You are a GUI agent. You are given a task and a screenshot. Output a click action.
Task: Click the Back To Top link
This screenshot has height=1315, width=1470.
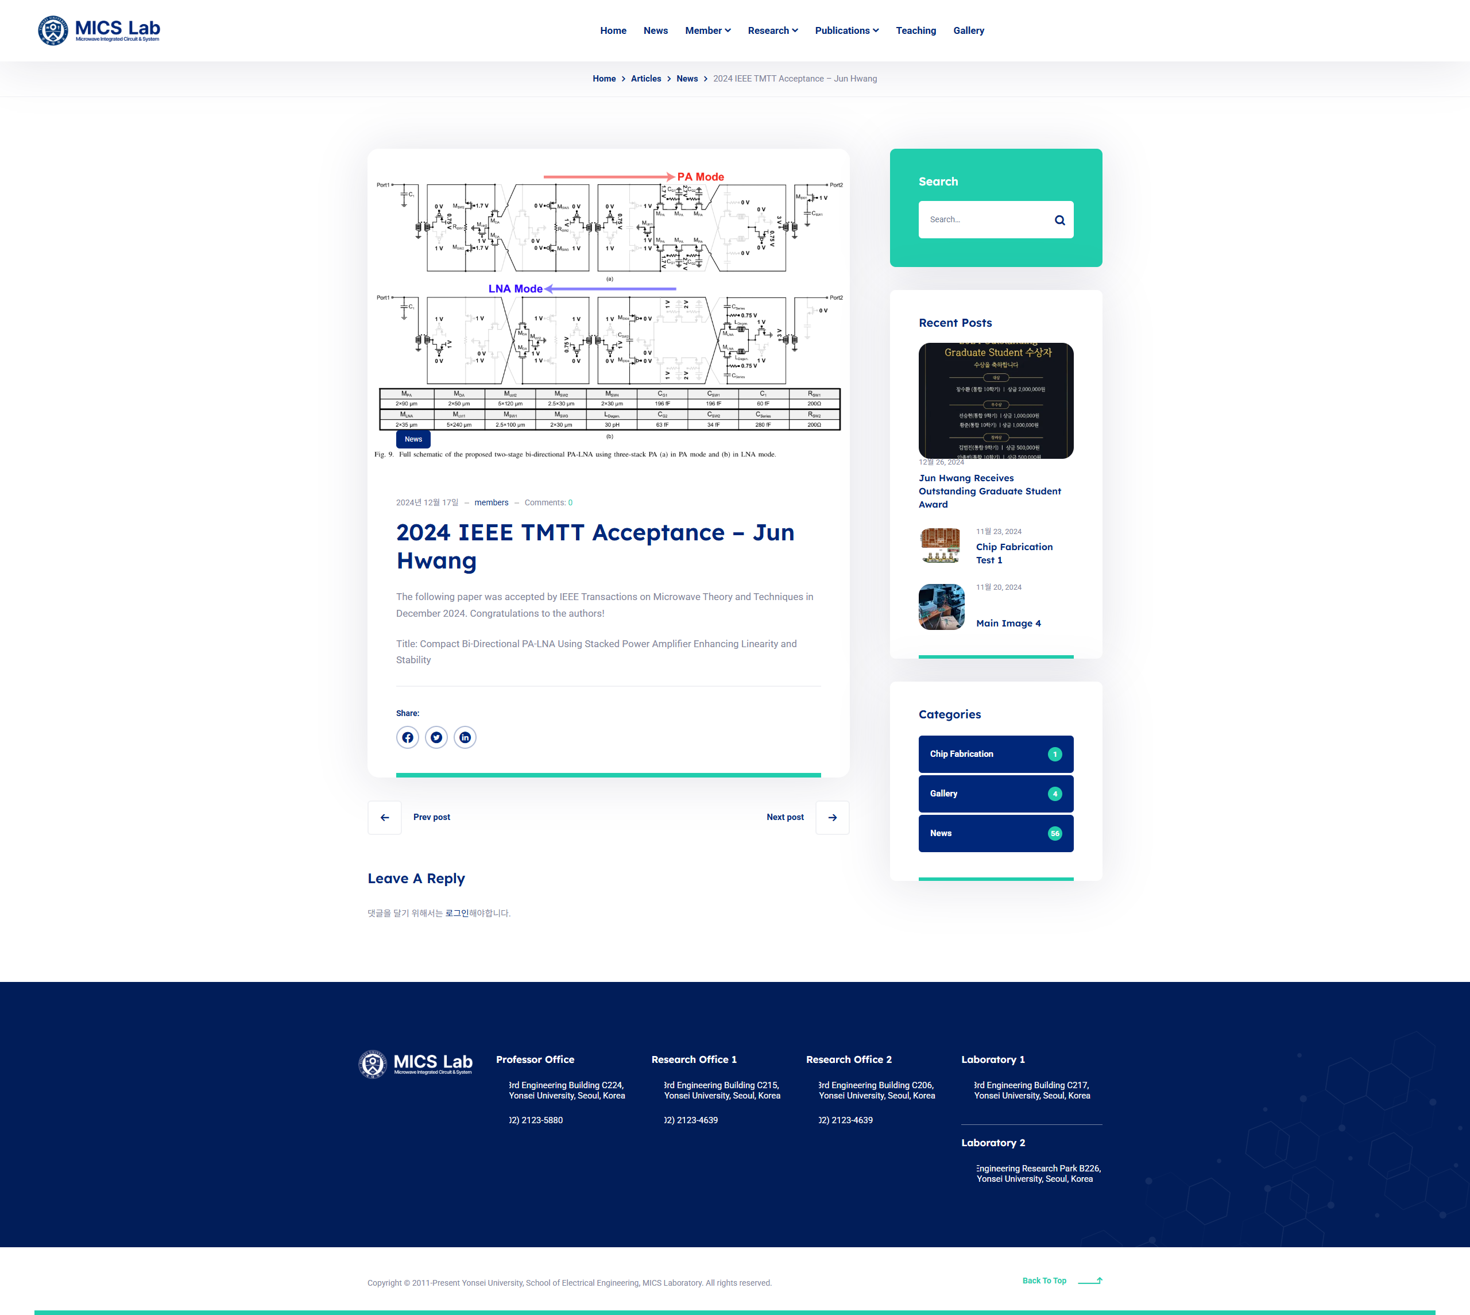click(x=1044, y=1281)
